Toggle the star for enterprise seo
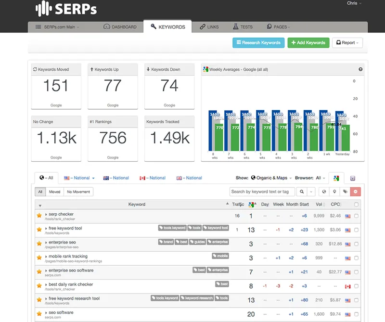The image size is (385, 322). pyautogui.click(x=39, y=244)
